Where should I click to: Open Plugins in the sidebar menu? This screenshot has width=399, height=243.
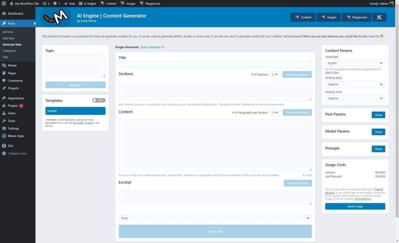coord(12,105)
